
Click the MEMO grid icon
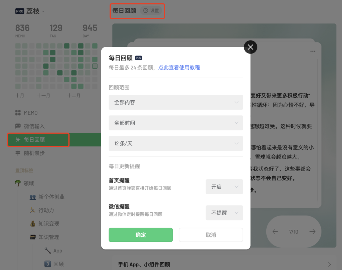click(x=18, y=113)
